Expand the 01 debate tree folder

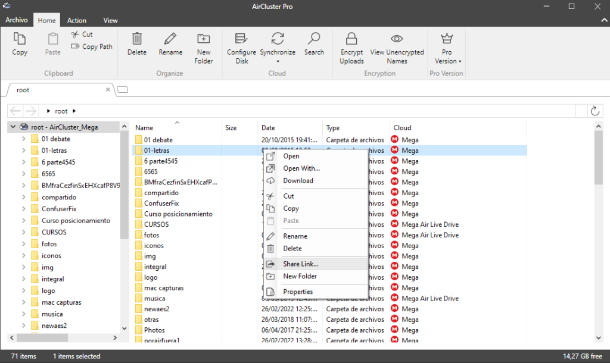pos(24,139)
